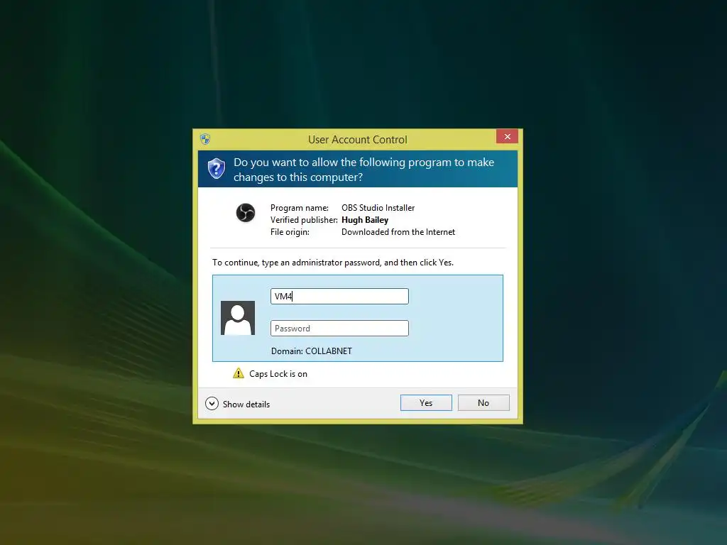
Task: Click the 'Domain: COLLABNET' text
Action: (x=312, y=351)
